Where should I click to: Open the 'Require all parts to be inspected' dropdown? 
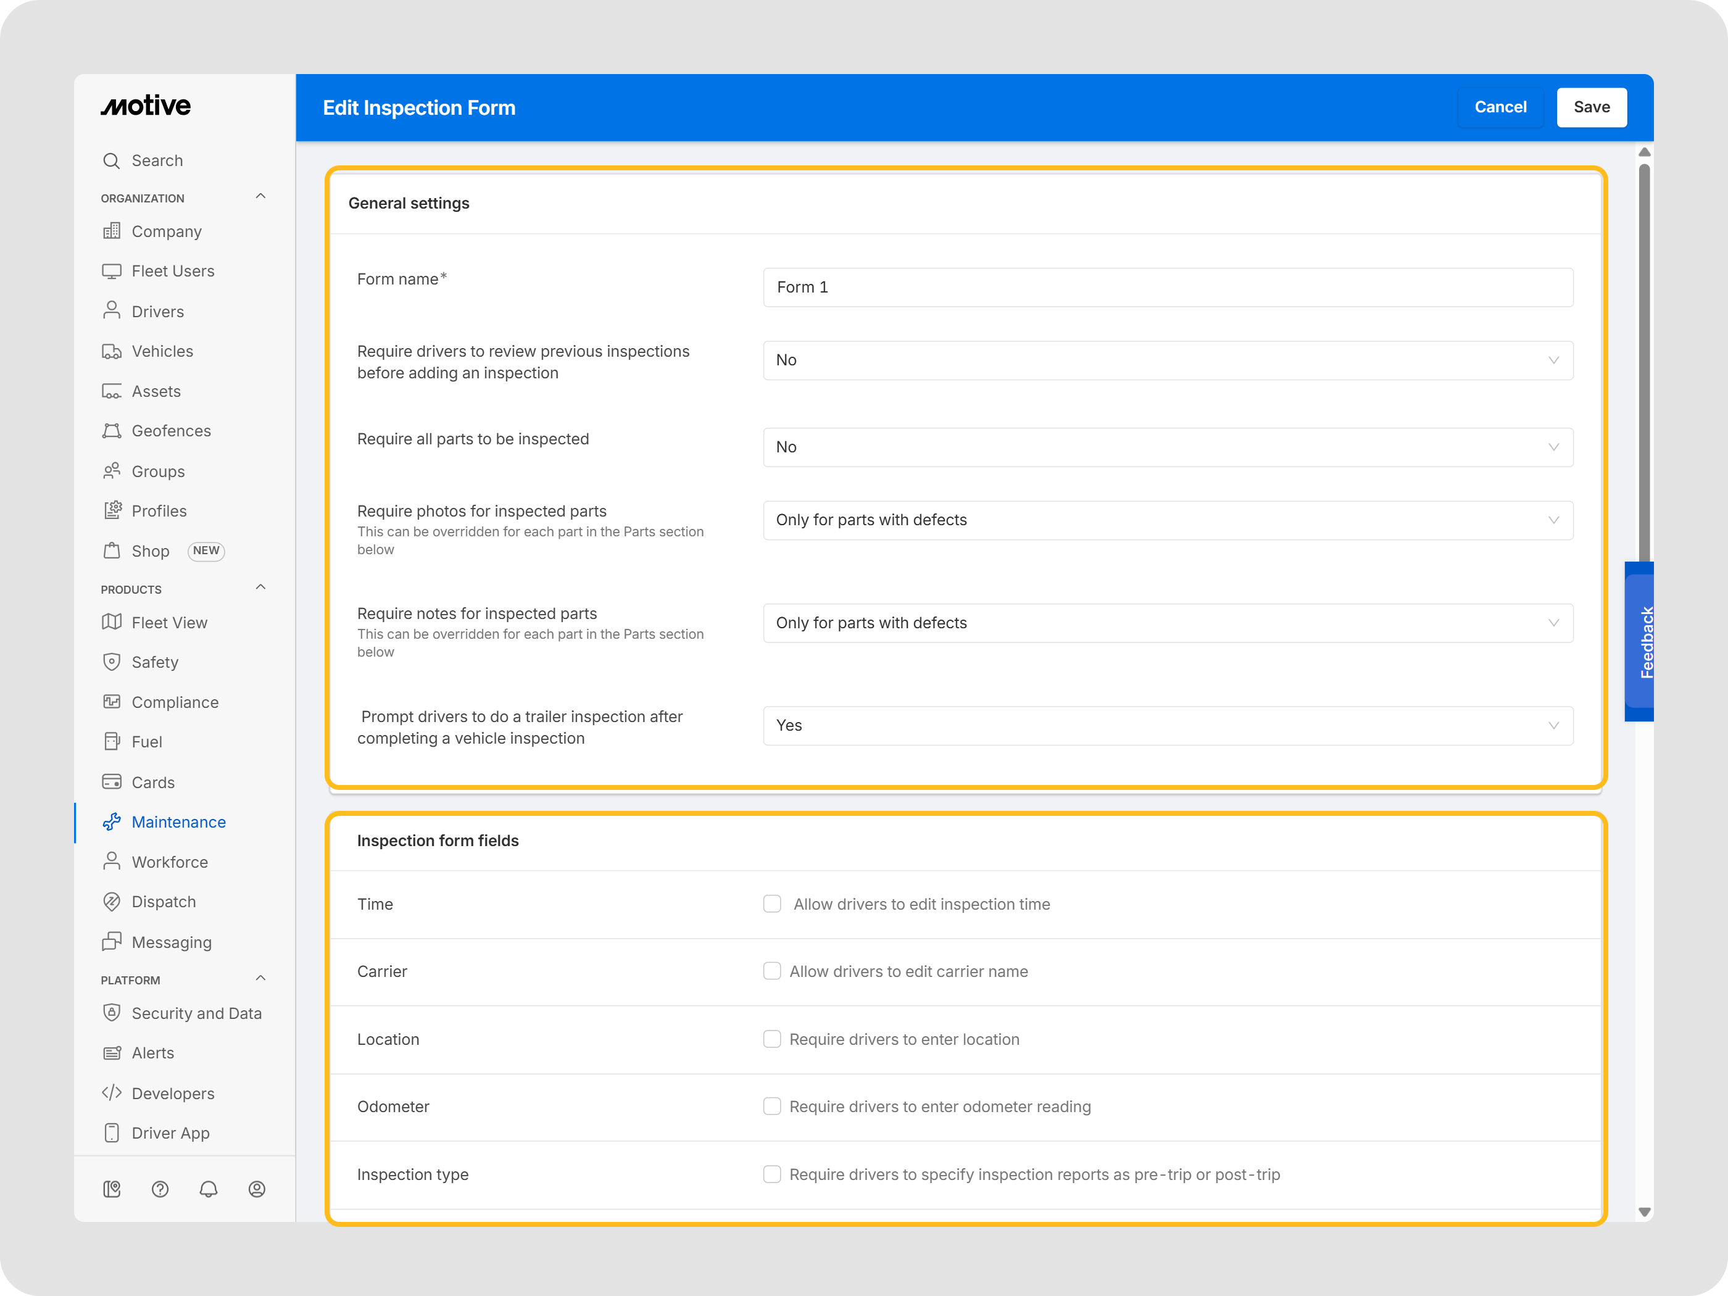[x=1167, y=447]
